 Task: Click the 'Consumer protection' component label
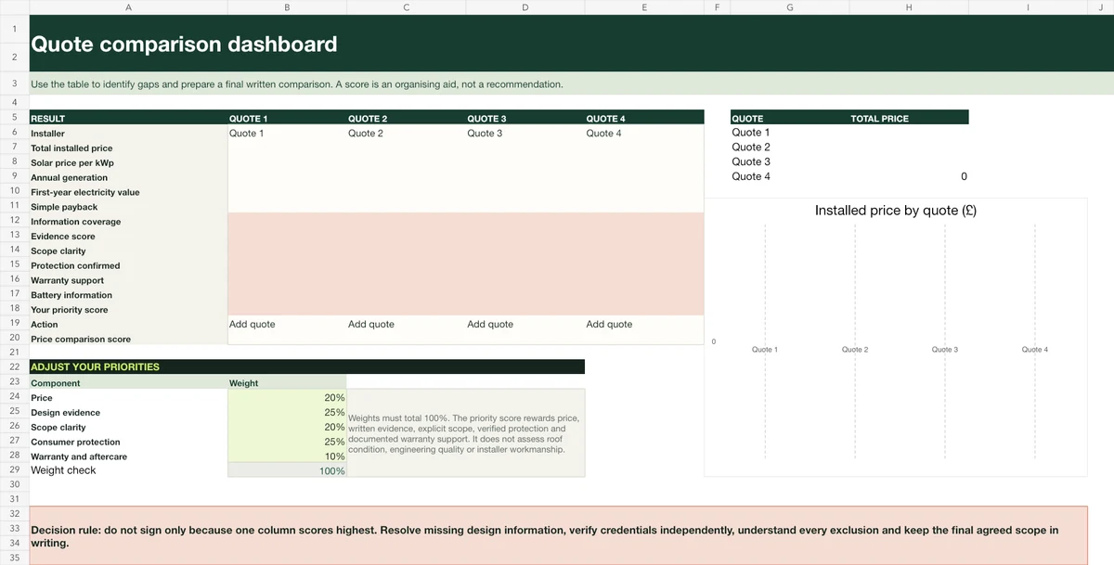(x=76, y=443)
